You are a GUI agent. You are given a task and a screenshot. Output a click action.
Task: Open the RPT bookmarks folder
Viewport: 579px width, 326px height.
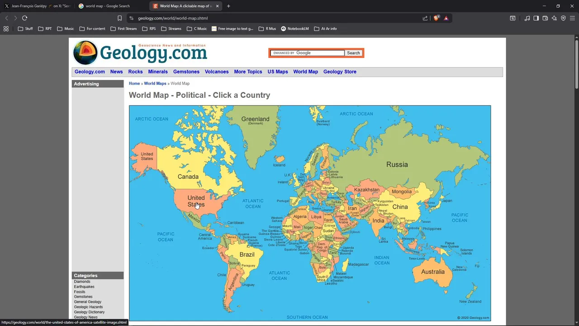pos(45,29)
